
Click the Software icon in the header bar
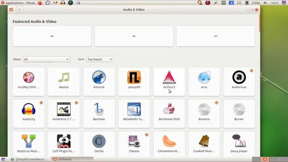tap(11, 9)
